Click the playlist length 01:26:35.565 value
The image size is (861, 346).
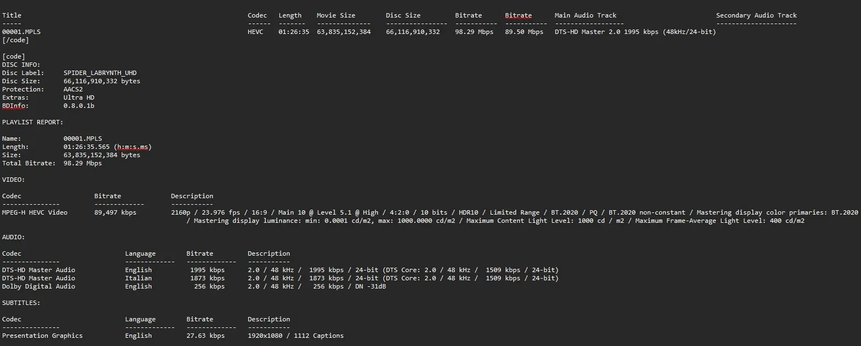click(x=87, y=147)
